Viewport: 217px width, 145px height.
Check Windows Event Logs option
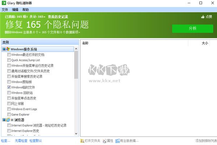pos(9,109)
